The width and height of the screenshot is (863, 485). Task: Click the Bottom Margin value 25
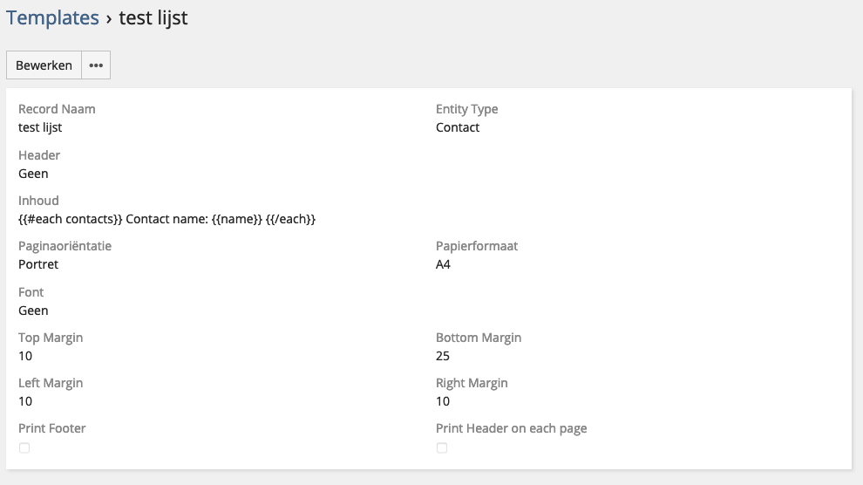[443, 356]
